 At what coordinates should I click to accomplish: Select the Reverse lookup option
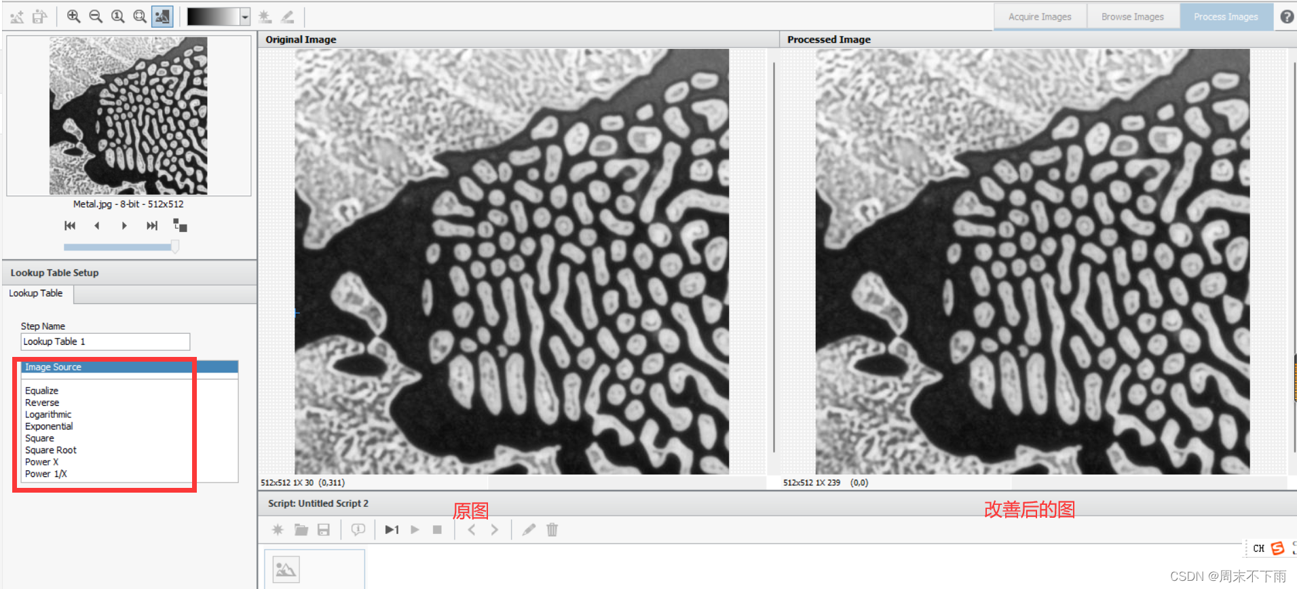coord(42,402)
